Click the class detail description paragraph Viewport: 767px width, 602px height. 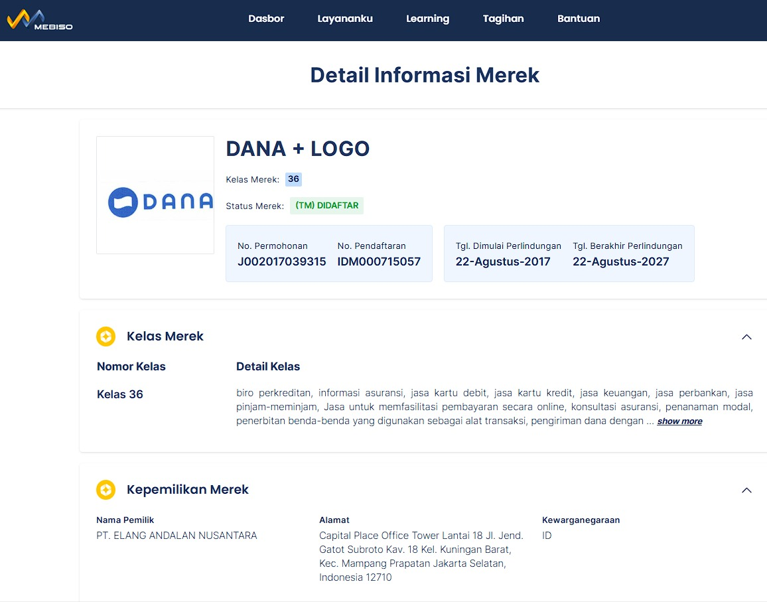[494, 407]
